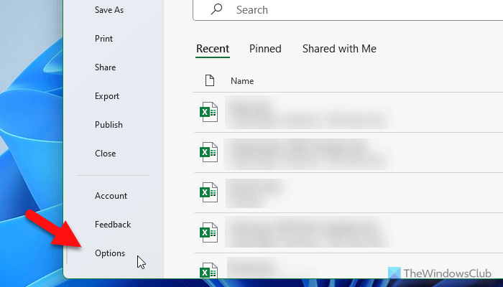Open the Print page
503x287 pixels.
coord(104,39)
